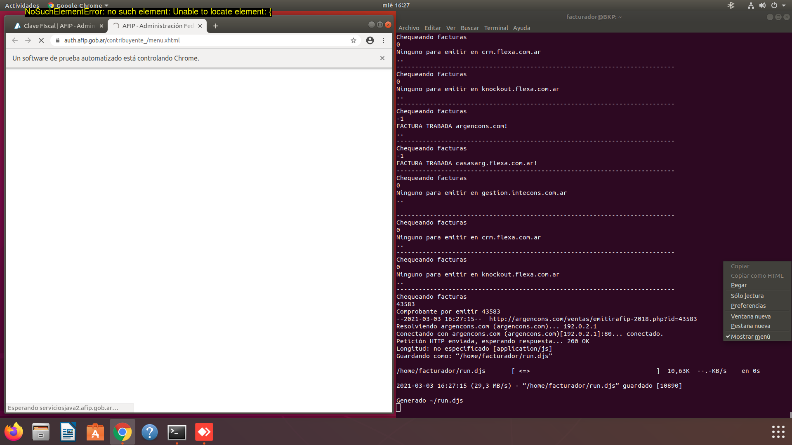This screenshot has width=792, height=445.
Task: Open LibreOffice Writer from the dock
Action: [x=68, y=432]
